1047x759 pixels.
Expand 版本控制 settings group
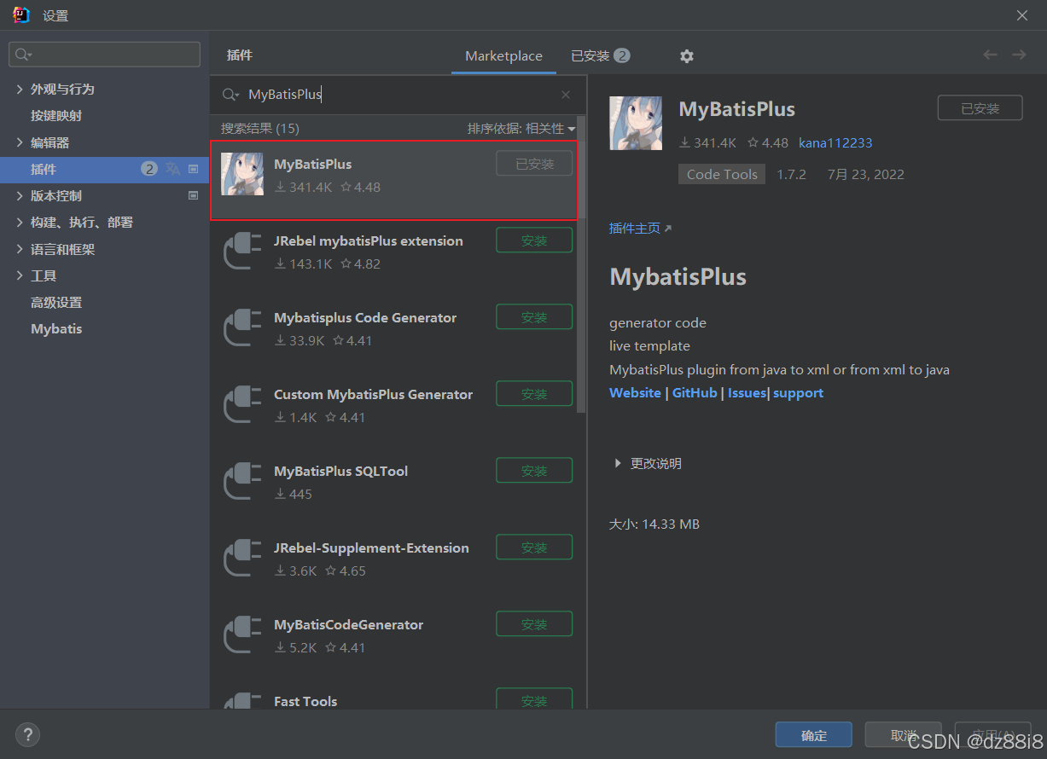coord(20,195)
